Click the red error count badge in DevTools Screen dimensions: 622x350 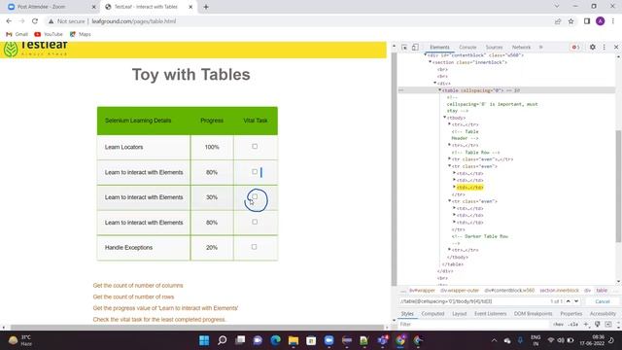pyautogui.click(x=575, y=48)
